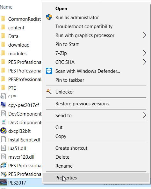Open Properties from the context menu
The height and width of the screenshot is (189, 151).
pyautogui.click(x=96, y=178)
